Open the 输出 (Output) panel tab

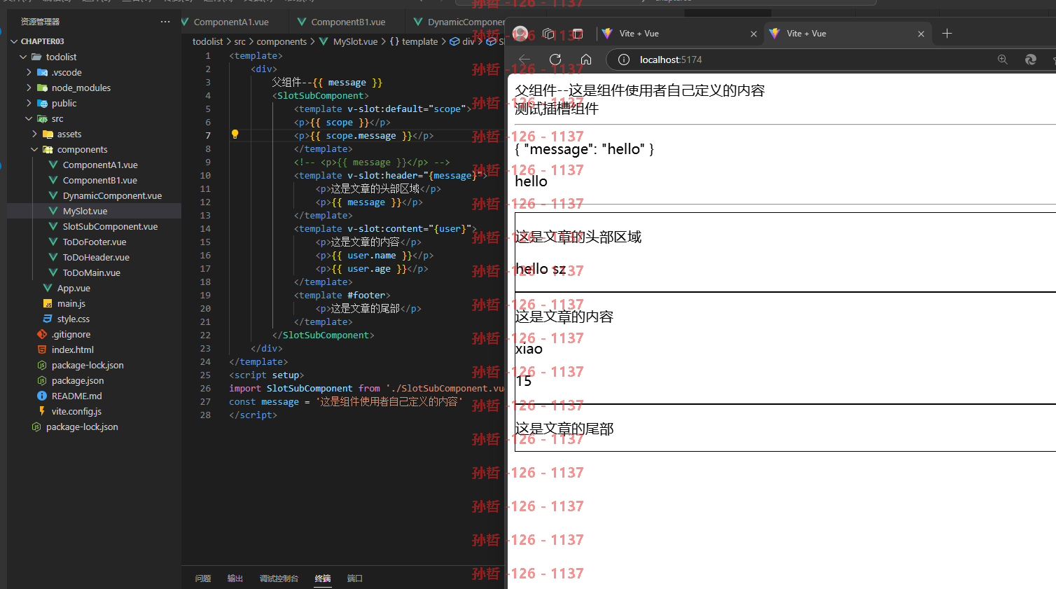point(235,578)
